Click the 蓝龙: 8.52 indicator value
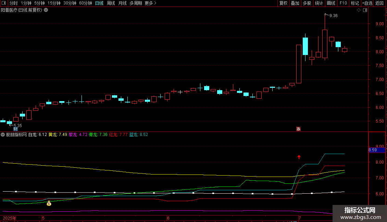 coord(138,135)
